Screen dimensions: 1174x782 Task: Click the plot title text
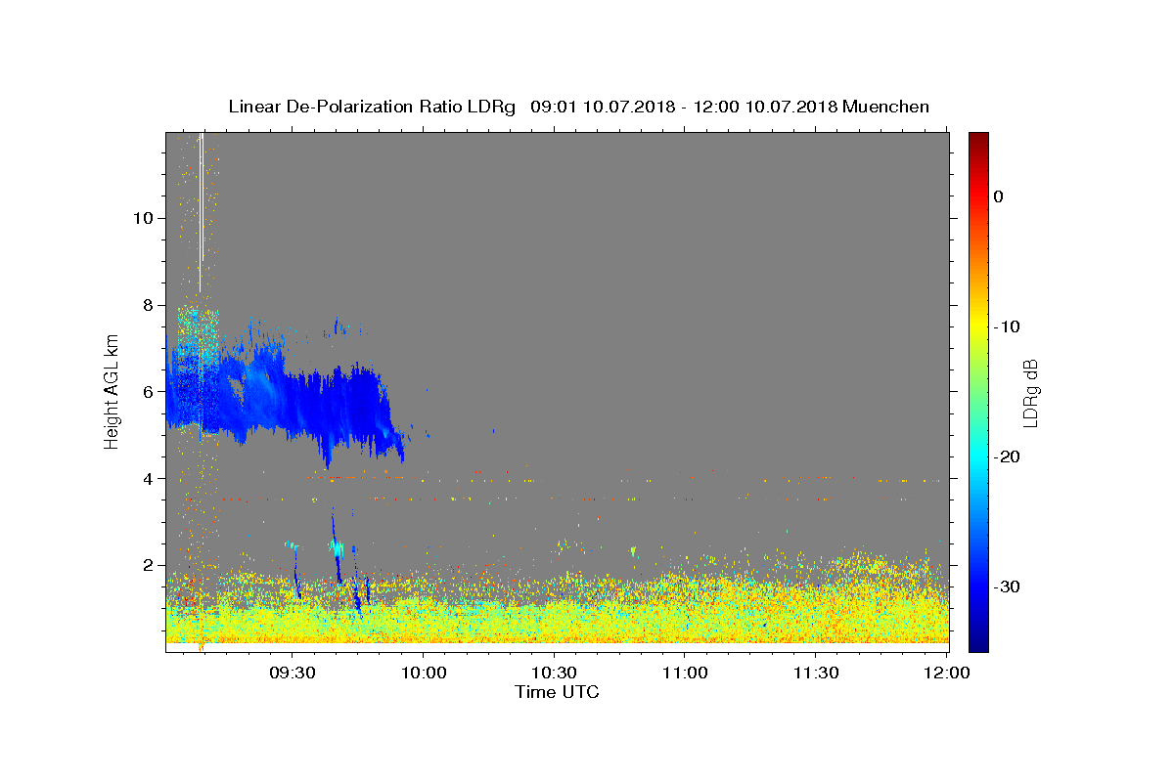coord(578,107)
